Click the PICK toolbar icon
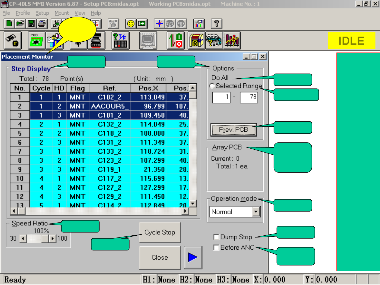The width and height of the screenshot is (380, 285). 181,24
